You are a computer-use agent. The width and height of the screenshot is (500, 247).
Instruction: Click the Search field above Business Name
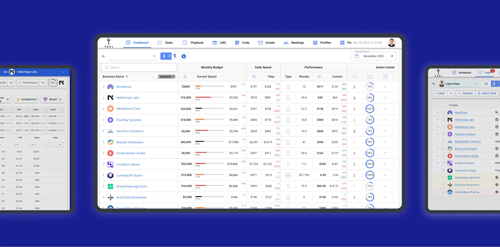pos(139,67)
